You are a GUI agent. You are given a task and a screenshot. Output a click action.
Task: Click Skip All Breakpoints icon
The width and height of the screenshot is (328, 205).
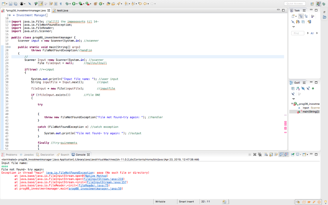pos(29,4)
